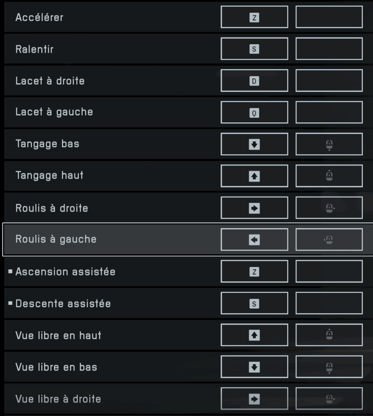The image size is (373, 416).
Task: Click the right arrow key icon for Roulis à droite
Action: (x=254, y=208)
